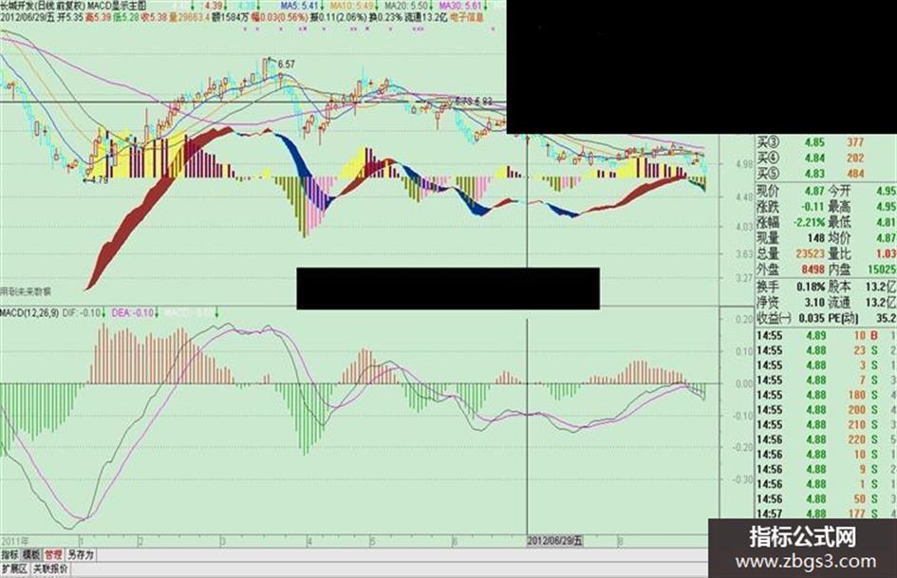Click the 14:57 tick row with volume 177
Viewport: 897px width, 578px height.
coord(826,513)
